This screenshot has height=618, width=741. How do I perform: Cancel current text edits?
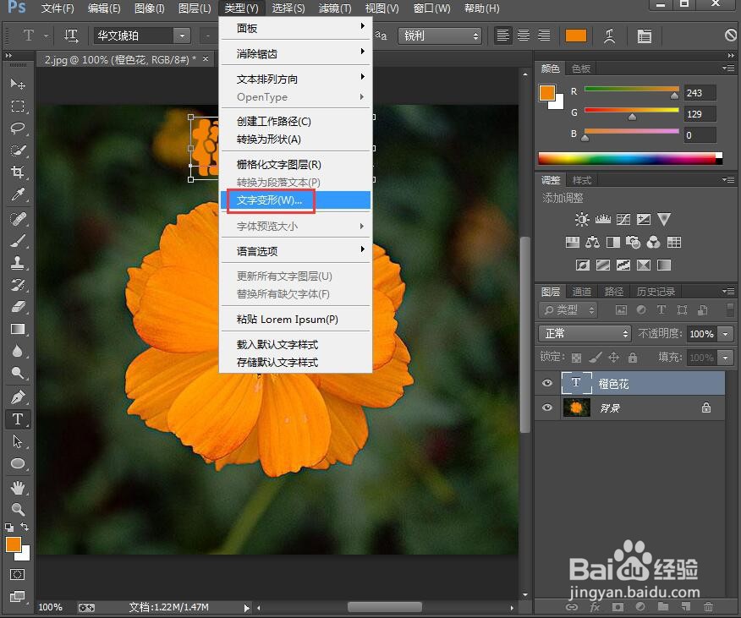[731, 35]
